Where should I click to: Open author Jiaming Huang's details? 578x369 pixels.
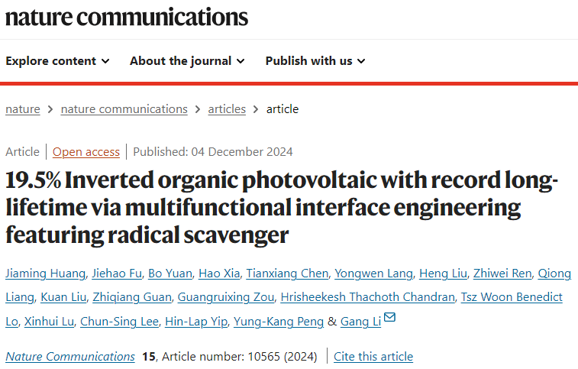[x=46, y=274]
